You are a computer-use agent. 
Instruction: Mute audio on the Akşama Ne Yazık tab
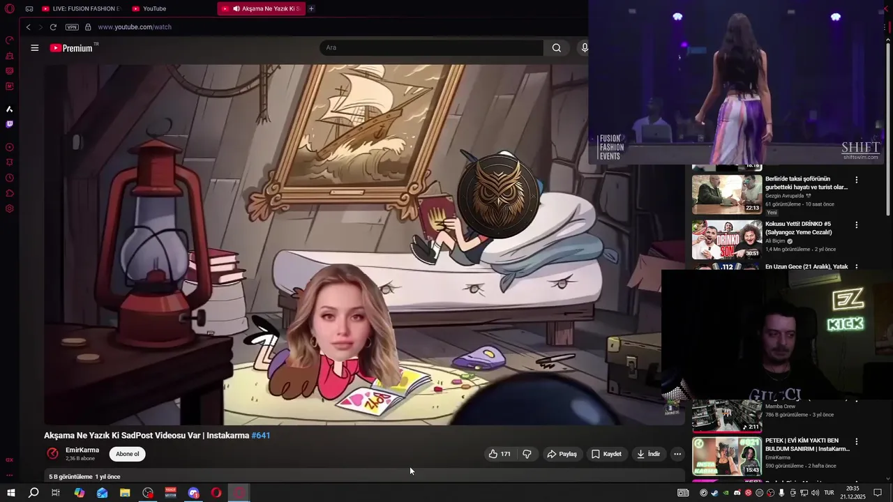(237, 8)
